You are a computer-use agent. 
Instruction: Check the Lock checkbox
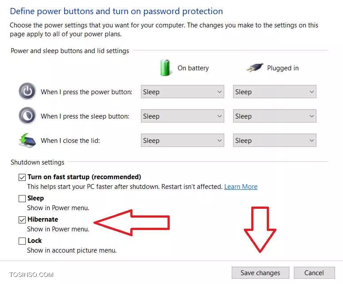[x=22, y=241]
